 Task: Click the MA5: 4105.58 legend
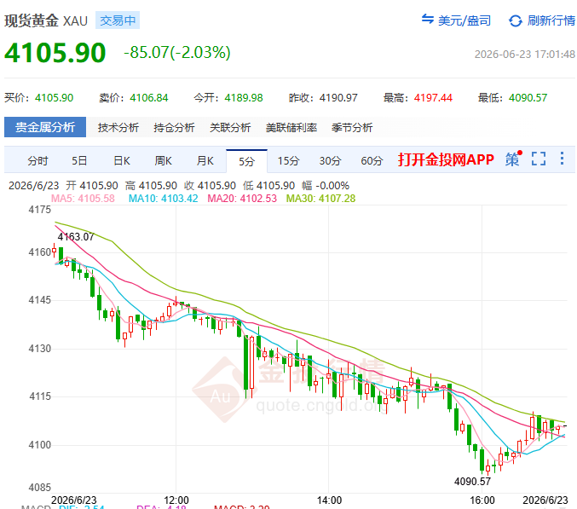(83, 199)
